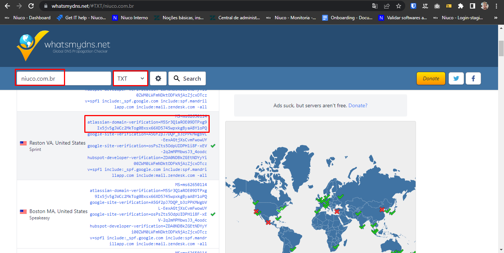Image resolution: width=504 pixels, height=253 pixels.
Task: Open the Niuco - Monitoria bookmark
Action: click(x=291, y=17)
